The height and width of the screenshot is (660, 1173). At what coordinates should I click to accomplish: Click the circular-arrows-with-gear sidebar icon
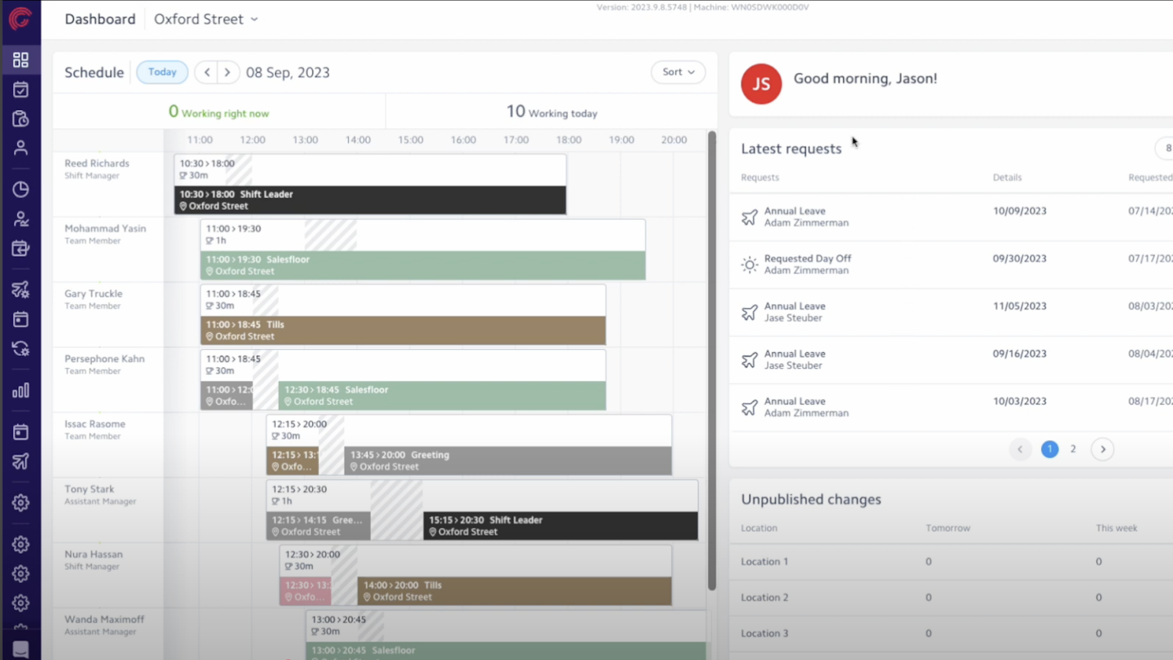tap(21, 349)
